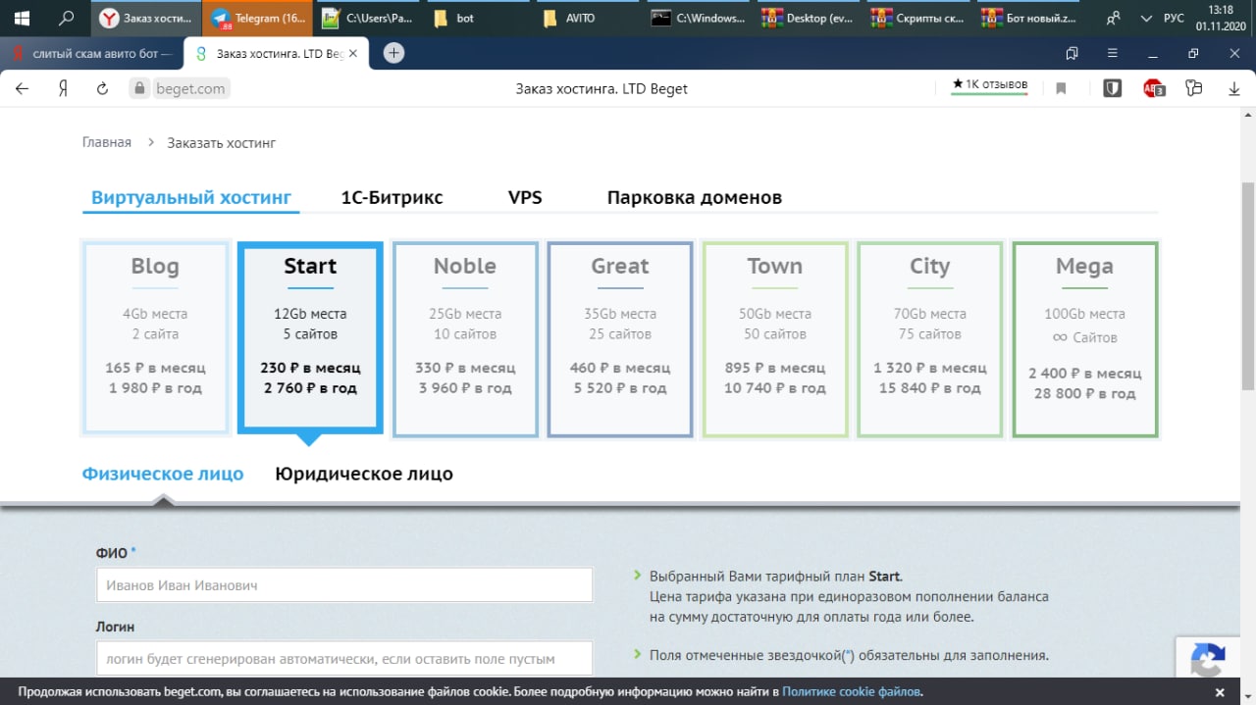Screen dimensions: 1256x705
Task: Switch the РУС input language indicator
Action: pyautogui.click(x=1174, y=18)
